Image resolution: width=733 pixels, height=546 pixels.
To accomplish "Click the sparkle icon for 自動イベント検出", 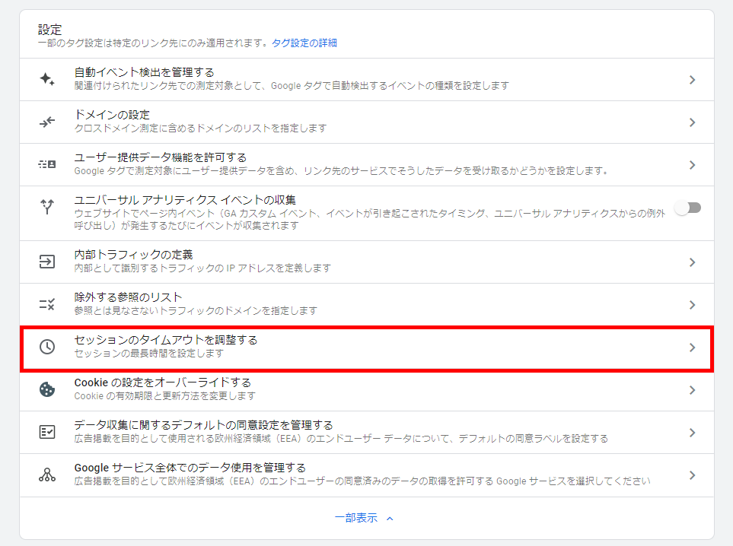I will [x=46, y=79].
